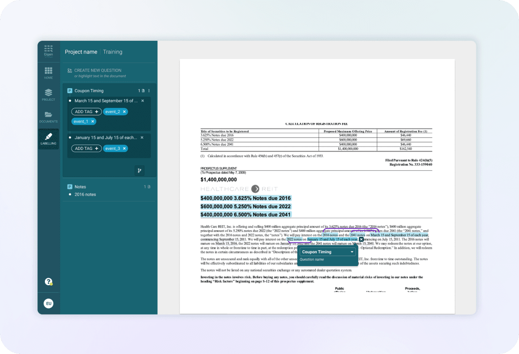
Task: Open the Project section in the sidebar
Action: click(x=48, y=94)
